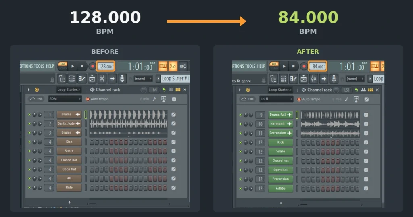Open Loop Starter dropdown in AFTER channel rack
Screen dimensions: 413x217
pos(280,90)
